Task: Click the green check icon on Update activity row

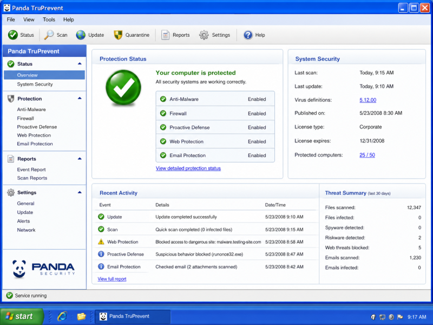Action: click(x=101, y=217)
